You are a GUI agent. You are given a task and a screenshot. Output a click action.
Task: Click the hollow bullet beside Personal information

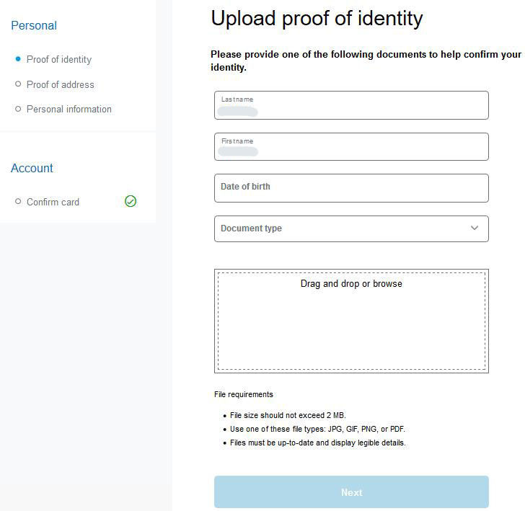click(x=18, y=109)
